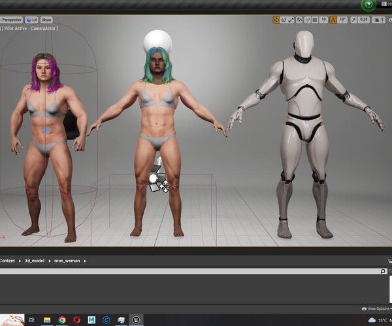Expand arrow after 3d_model breadcrumb
Viewport: 392px width, 326px height.
pos(50,261)
